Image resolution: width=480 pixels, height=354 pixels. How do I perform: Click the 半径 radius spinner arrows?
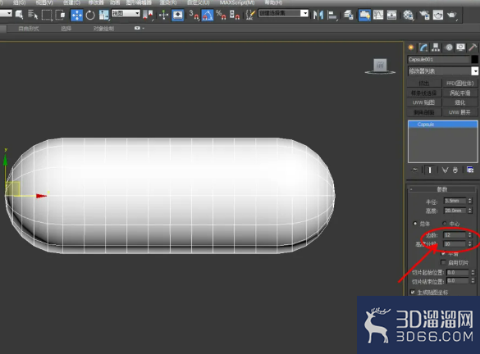(470, 201)
